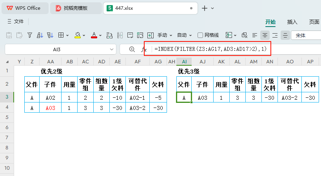Open the 宋体 font name box
Viewport: 321px width, 176px height.
[x=306, y=36]
